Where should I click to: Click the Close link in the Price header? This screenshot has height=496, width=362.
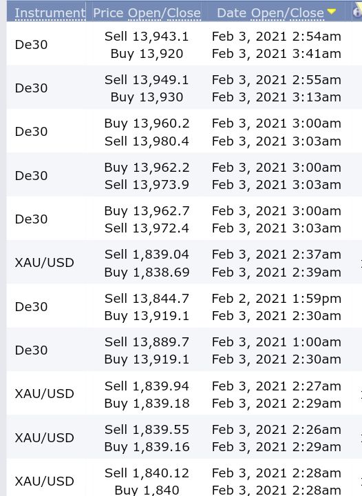click(184, 13)
